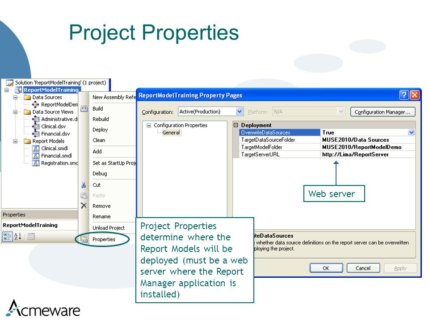Click the Financial.dsv file icon
The height and width of the screenshot is (321, 429).
(x=36, y=134)
